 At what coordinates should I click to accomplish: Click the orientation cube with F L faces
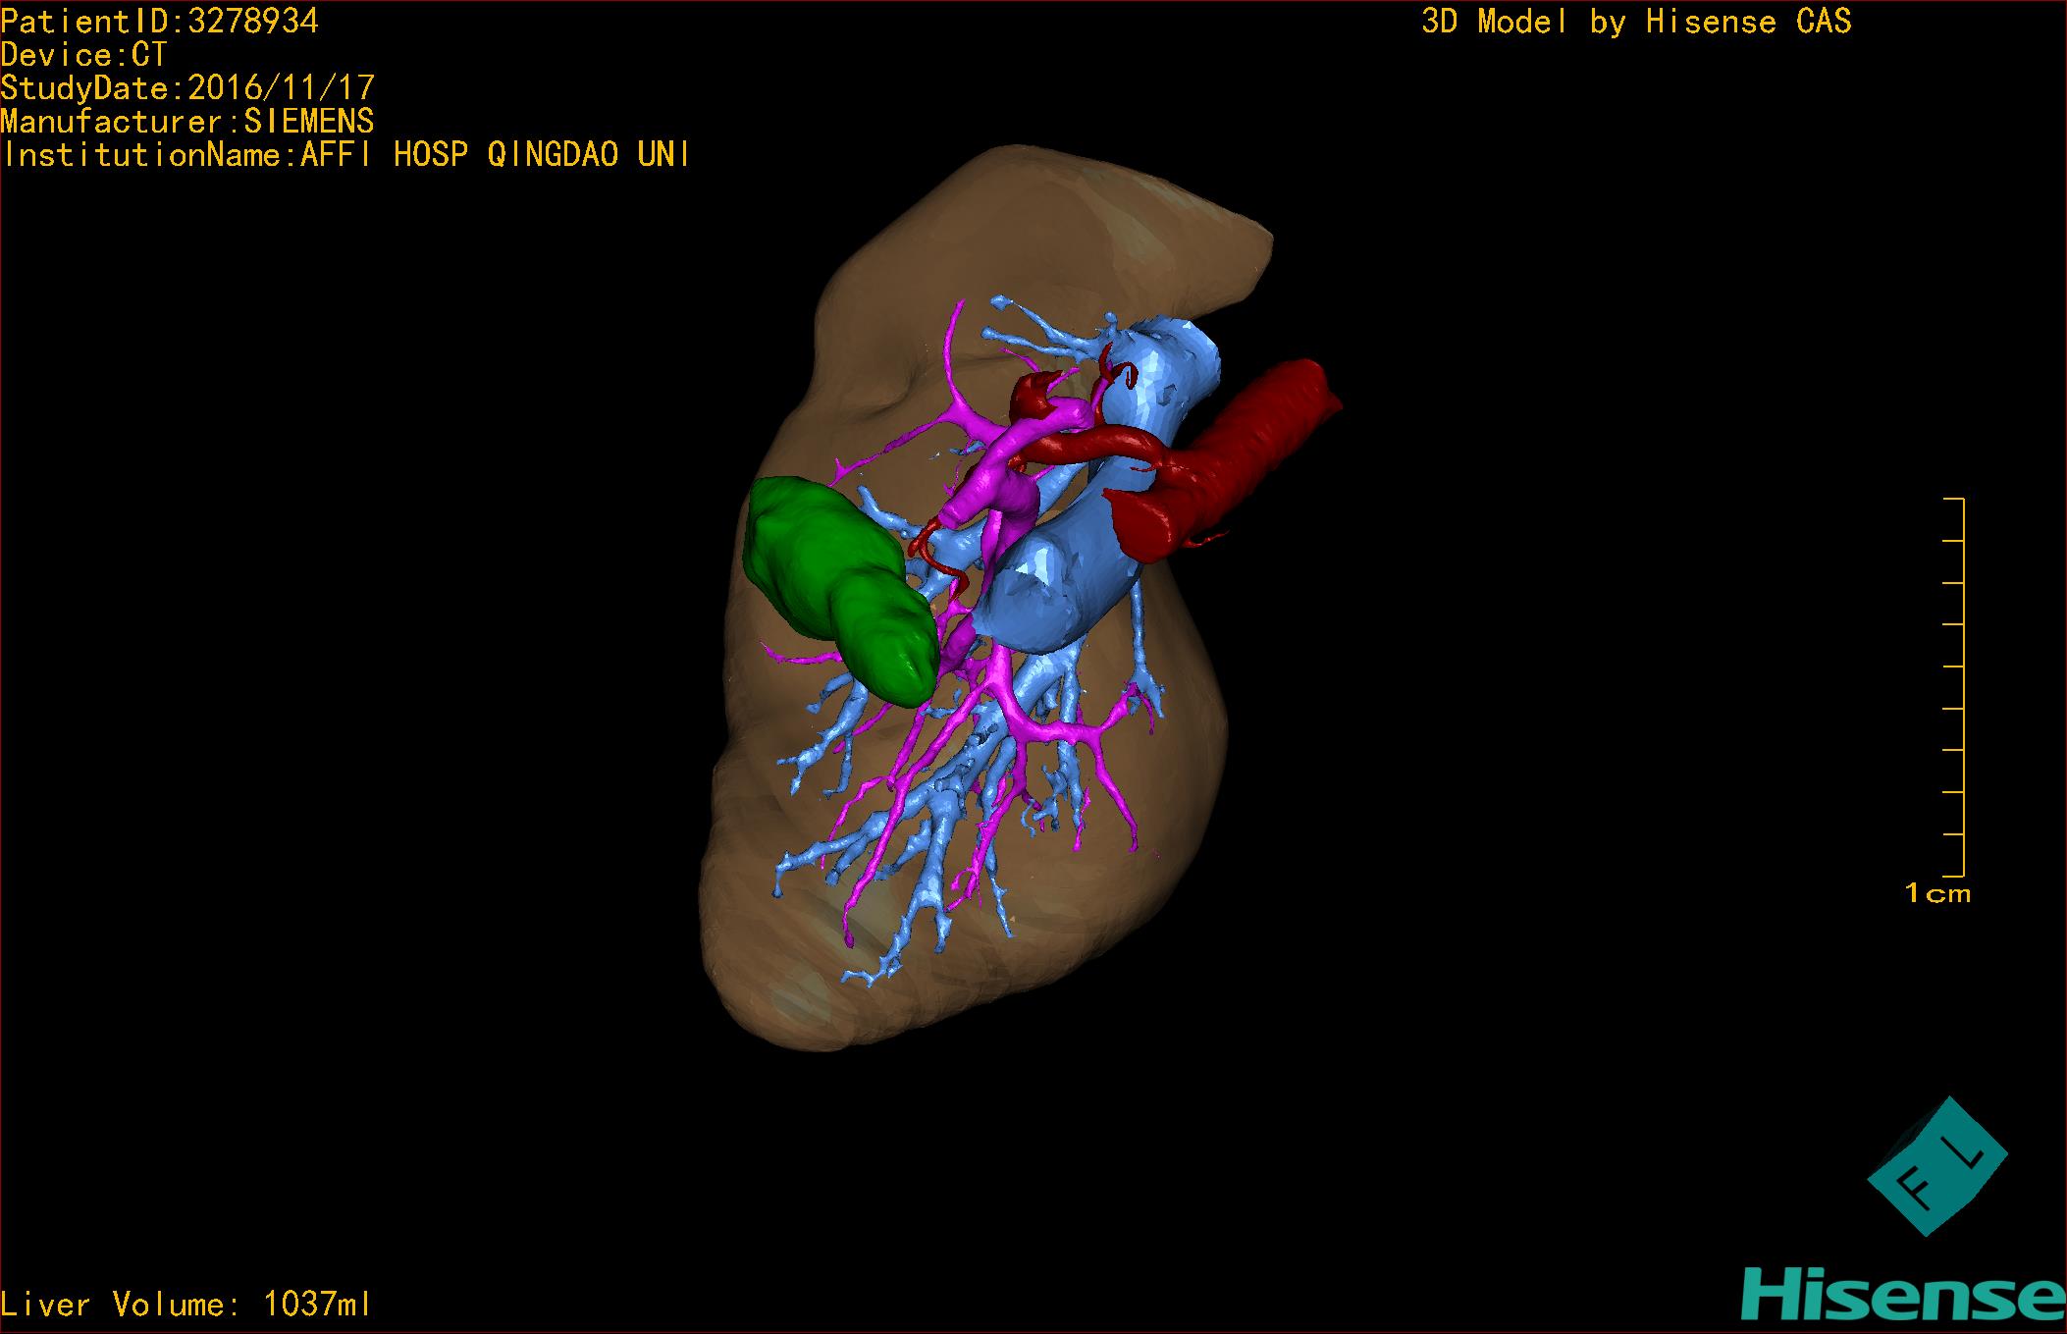pyautogui.click(x=1937, y=1166)
